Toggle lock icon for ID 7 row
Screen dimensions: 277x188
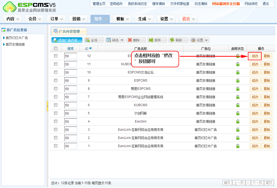[238, 97]
